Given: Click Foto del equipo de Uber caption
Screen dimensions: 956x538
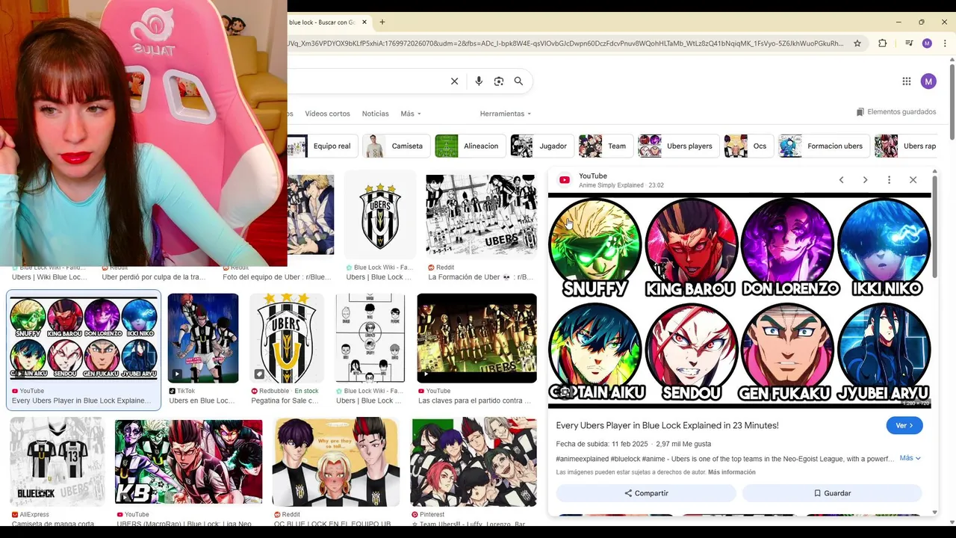Looking at the screenshot, I should click(276, 277).
